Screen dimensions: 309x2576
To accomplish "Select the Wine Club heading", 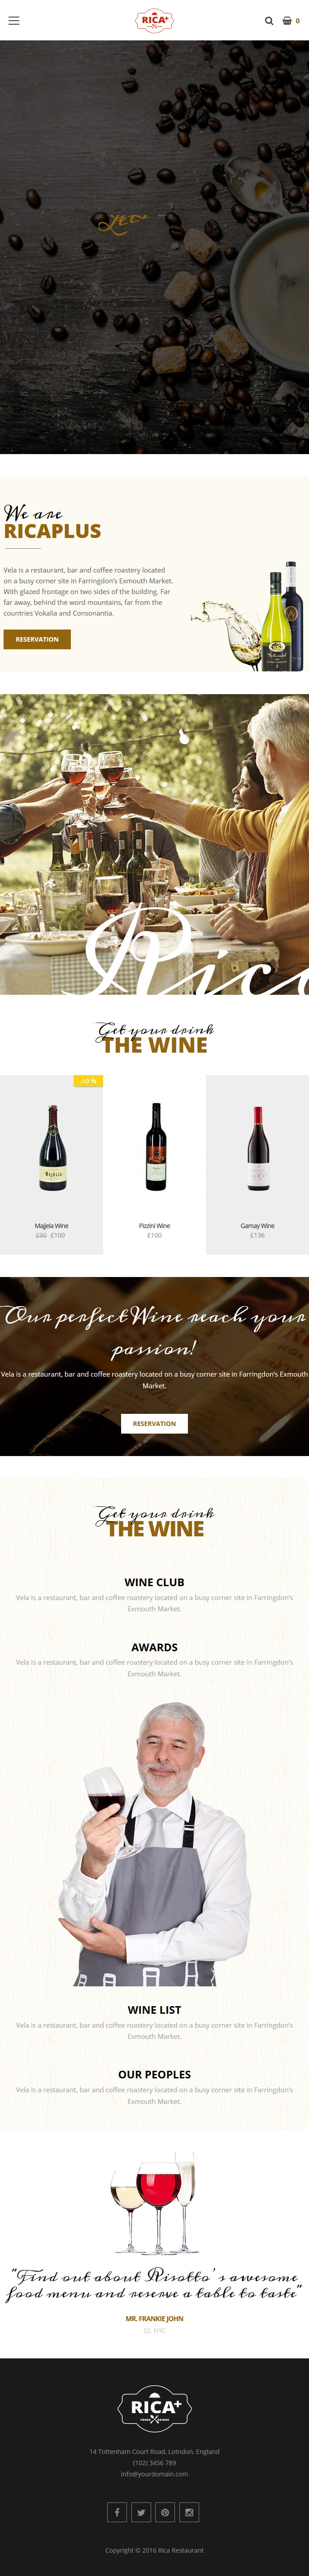I will pos(154,1582).
